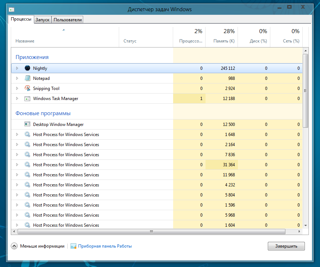The image size is (320, 267).
Task: Open the Запуск tab
Action: point(42,20)
